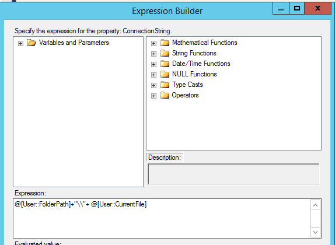Select the Type Casts label
The height and width of the screenshot is (245, 335).
click(187, 85)
